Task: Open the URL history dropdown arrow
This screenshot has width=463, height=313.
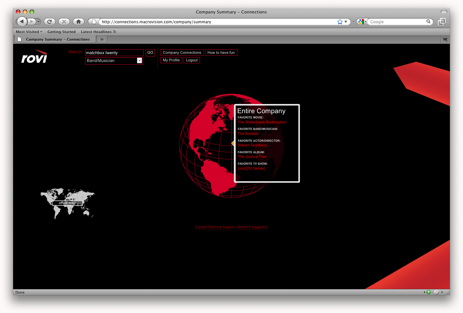Action: pos(346,22)
